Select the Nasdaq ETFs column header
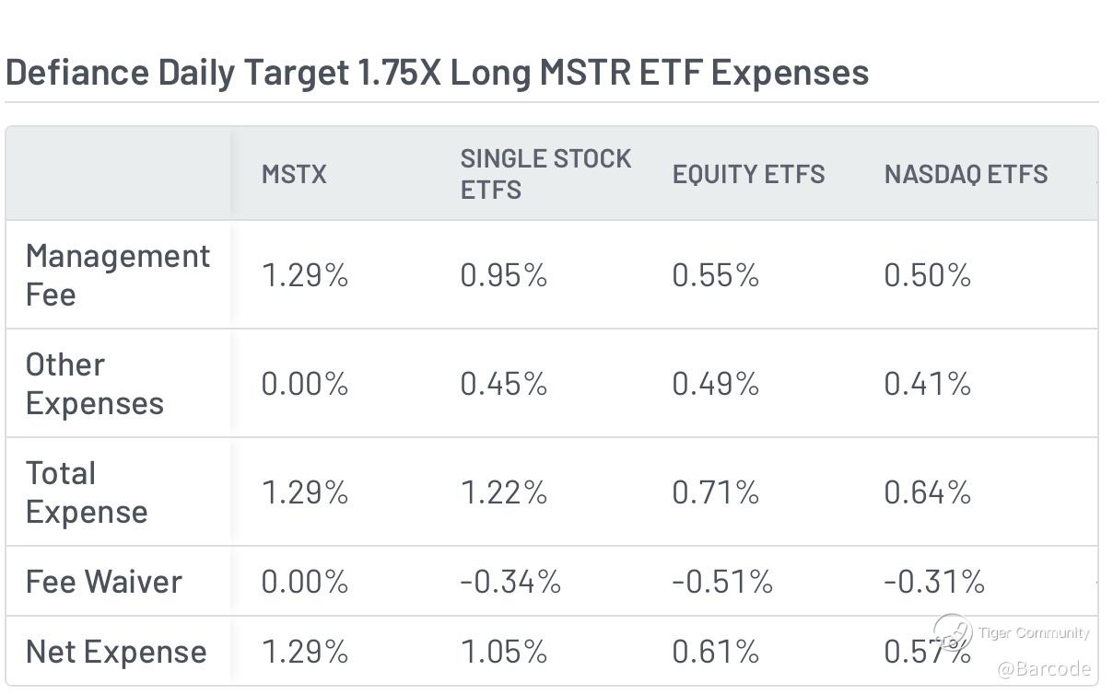 pos(966,174)
